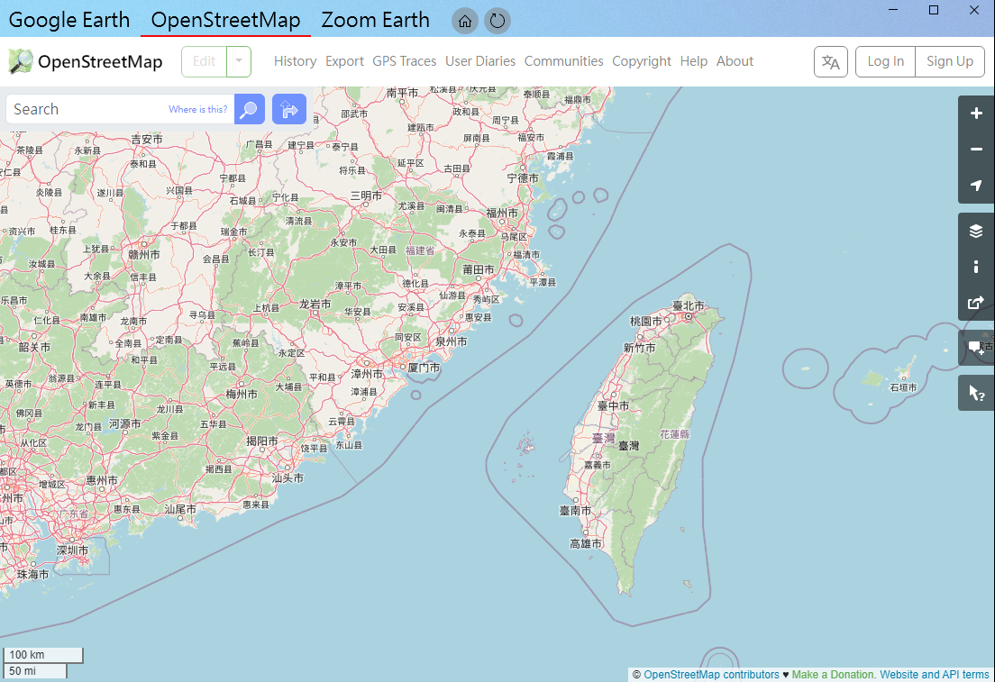This screenshot has height=682, width=995.
Task: Open directions with the arrow icon
Action: click(x=289, y=109)
